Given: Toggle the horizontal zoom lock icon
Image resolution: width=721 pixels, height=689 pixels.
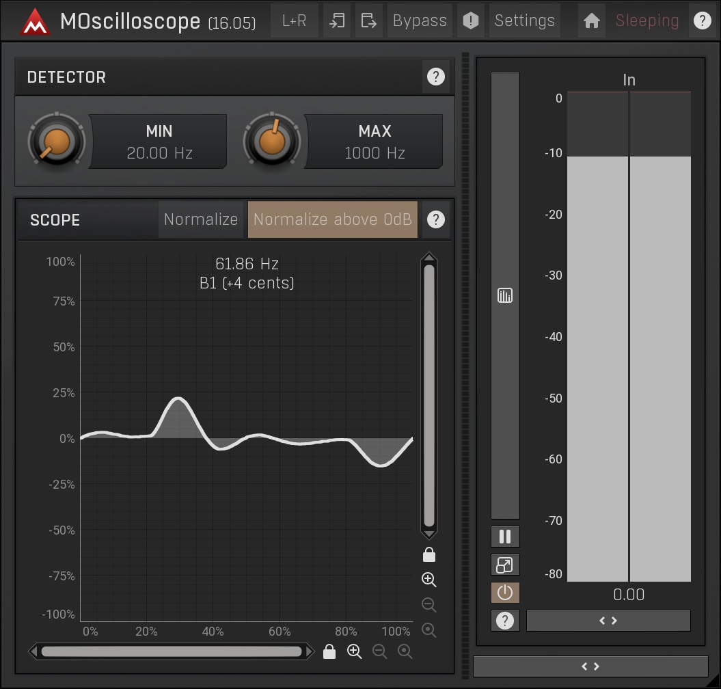Looking at the screenshot, I should 329,651.
